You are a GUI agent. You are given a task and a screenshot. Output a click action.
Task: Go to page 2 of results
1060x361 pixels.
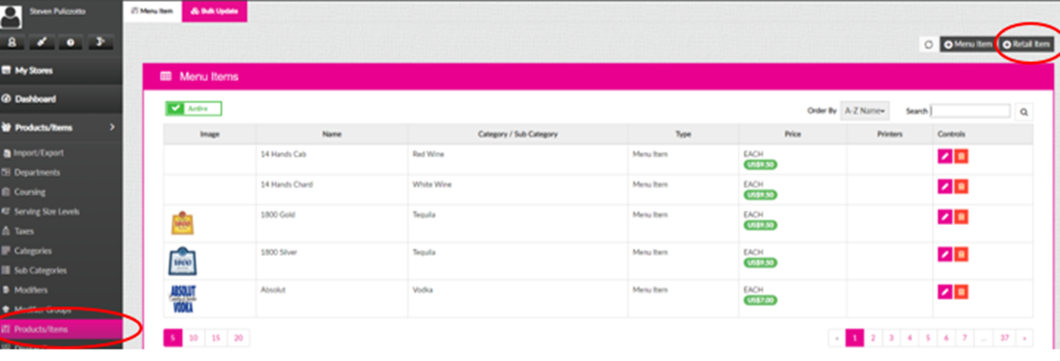coord(873,338)
